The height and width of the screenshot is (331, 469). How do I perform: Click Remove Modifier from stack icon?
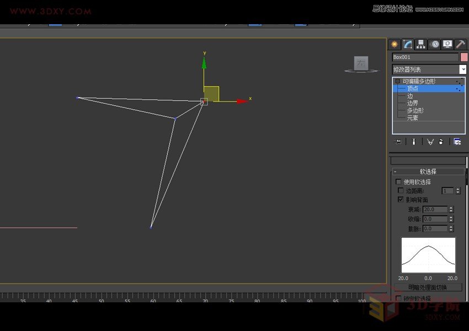tap(441, 141)
